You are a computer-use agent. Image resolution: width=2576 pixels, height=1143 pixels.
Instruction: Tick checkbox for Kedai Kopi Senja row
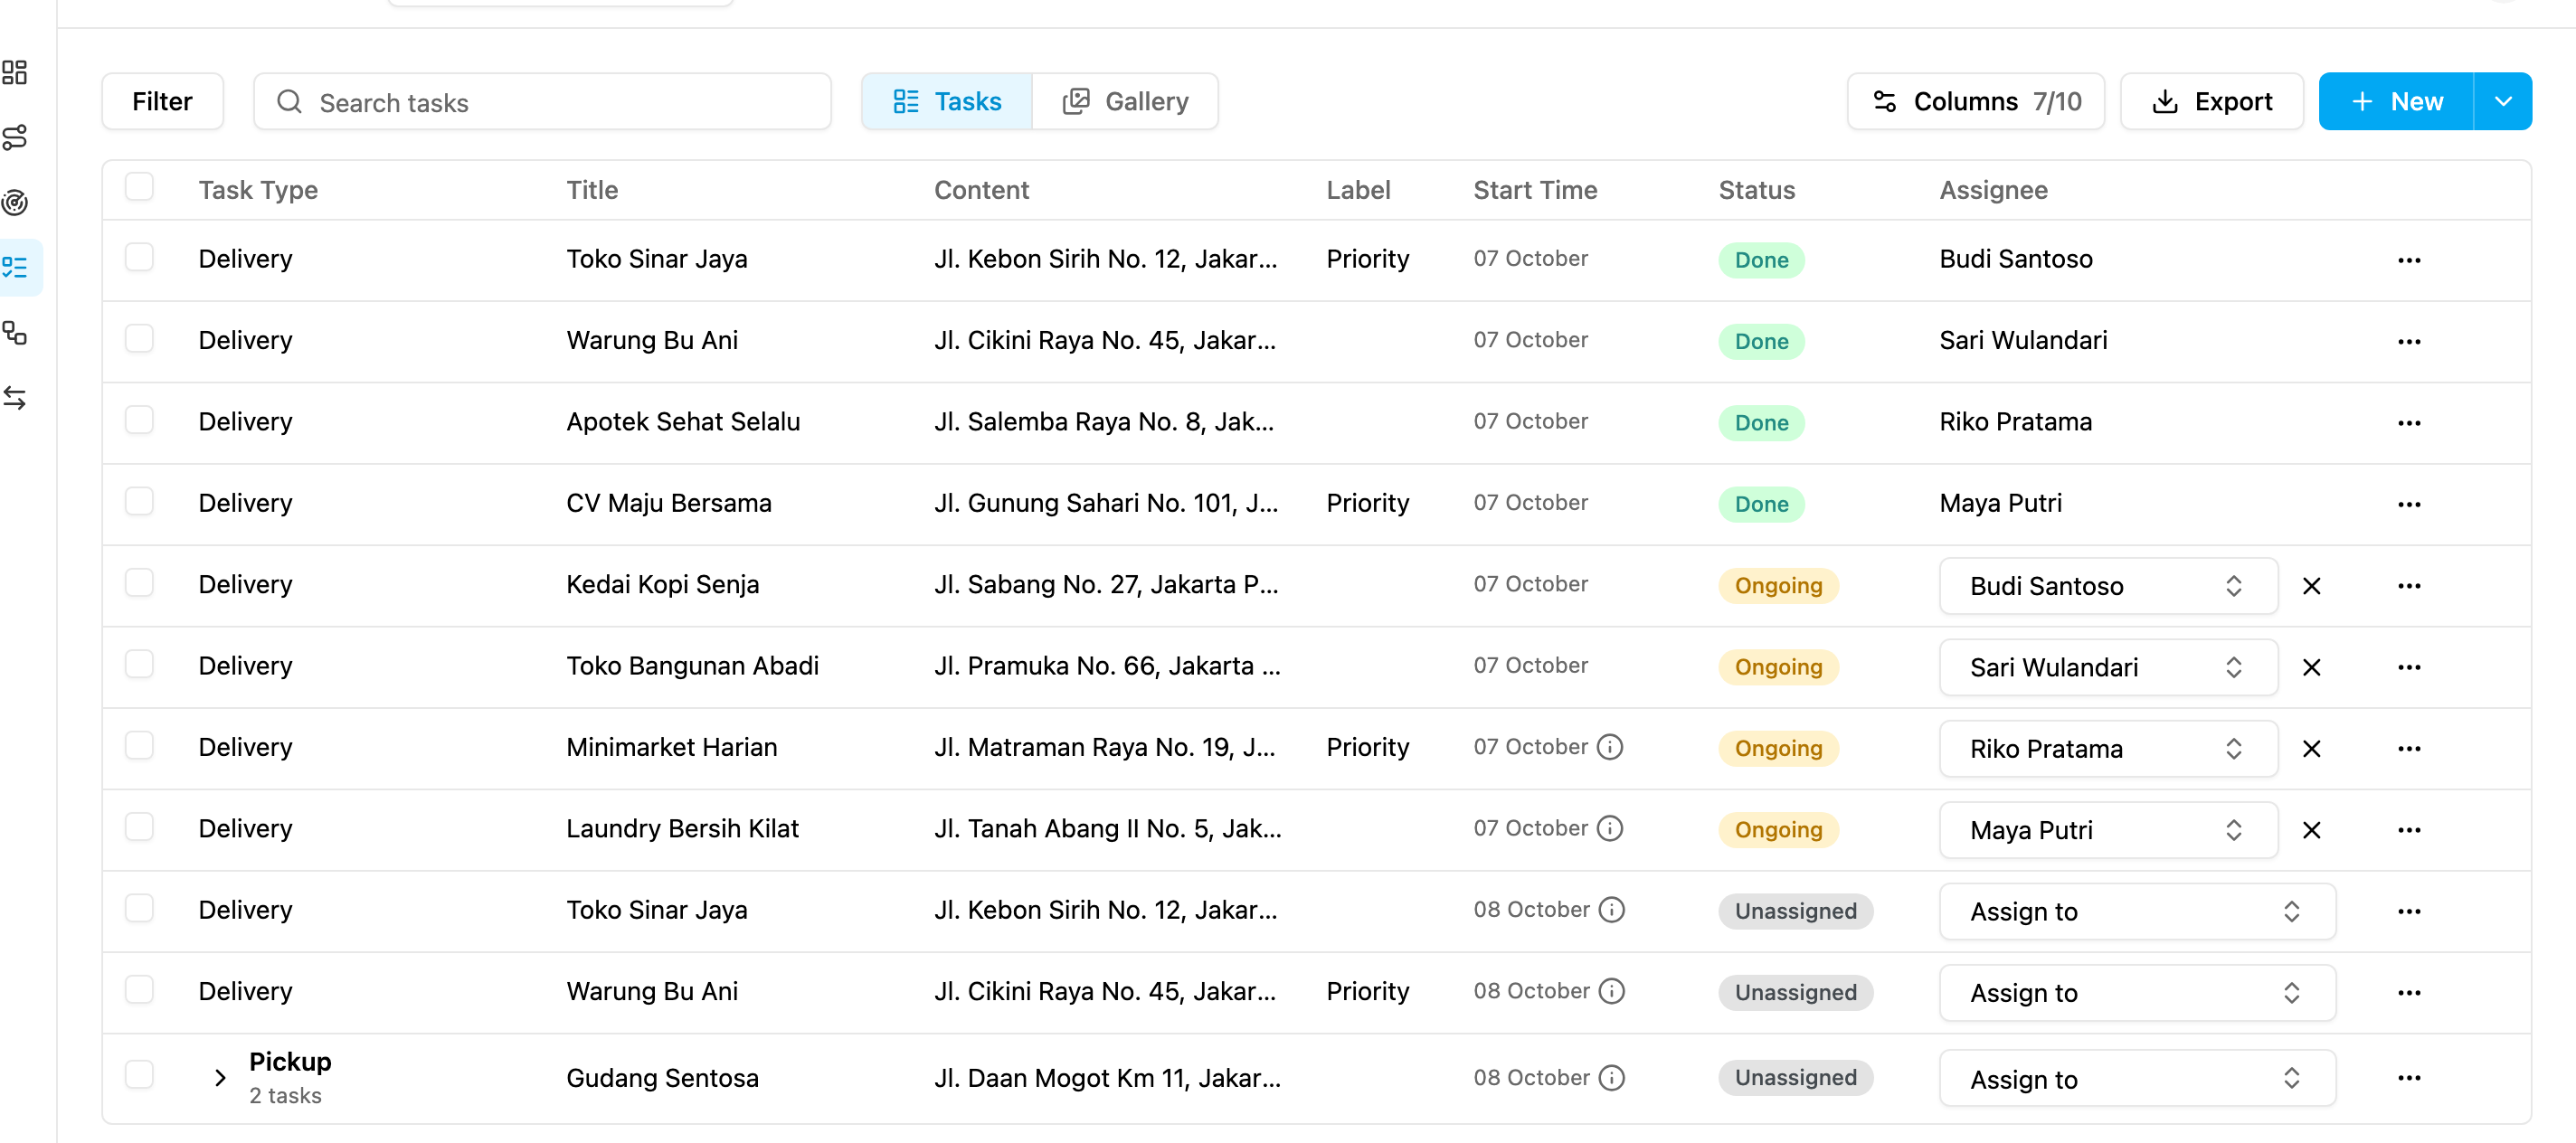[x=139, y=582]
